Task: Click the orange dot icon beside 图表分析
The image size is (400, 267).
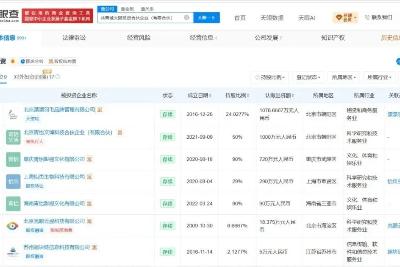Action: pyautogui.click(x=13, y=61)
